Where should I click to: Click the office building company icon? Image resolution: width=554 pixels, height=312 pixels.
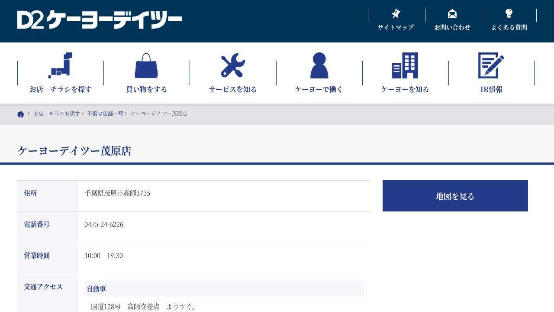coord(405,65)
